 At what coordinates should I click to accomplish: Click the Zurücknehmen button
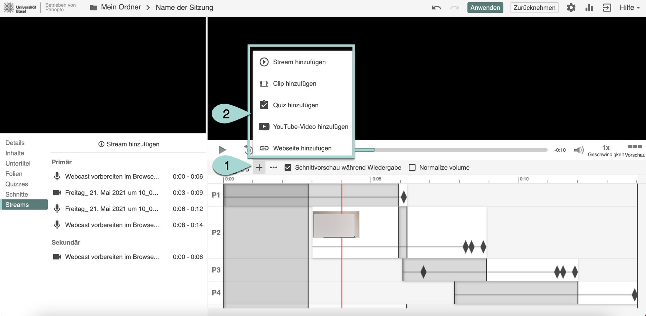pyautogui.click(x=534, y=8)
